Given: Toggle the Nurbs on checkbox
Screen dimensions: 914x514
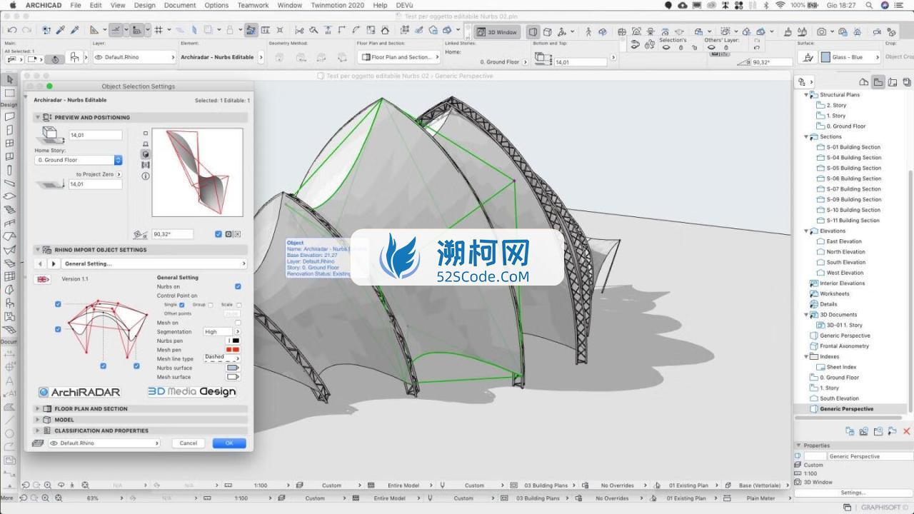Looking at the screenshot, I should [x=238, y=286].
